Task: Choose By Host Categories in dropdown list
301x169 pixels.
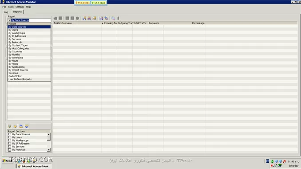Action: [x=29, y=48]
